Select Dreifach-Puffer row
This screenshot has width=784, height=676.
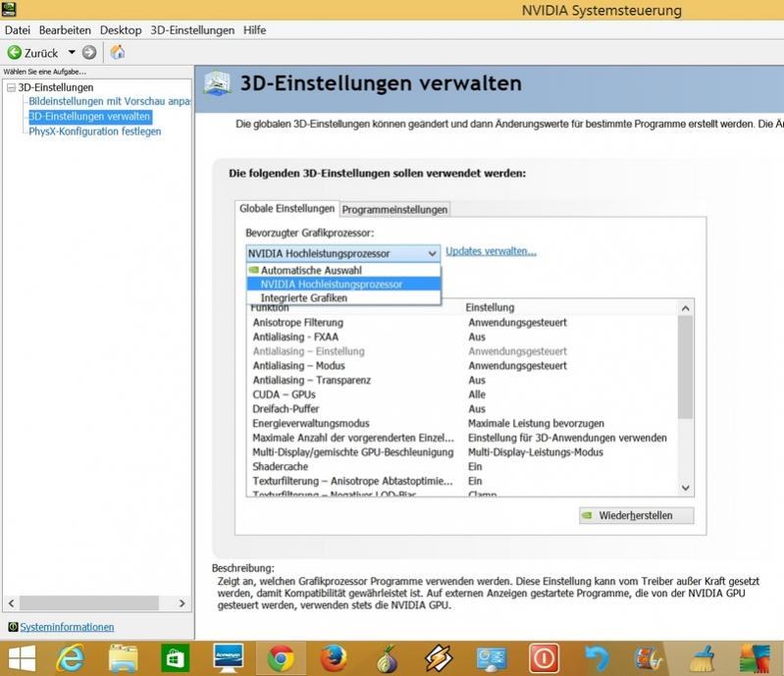(462, 409)
